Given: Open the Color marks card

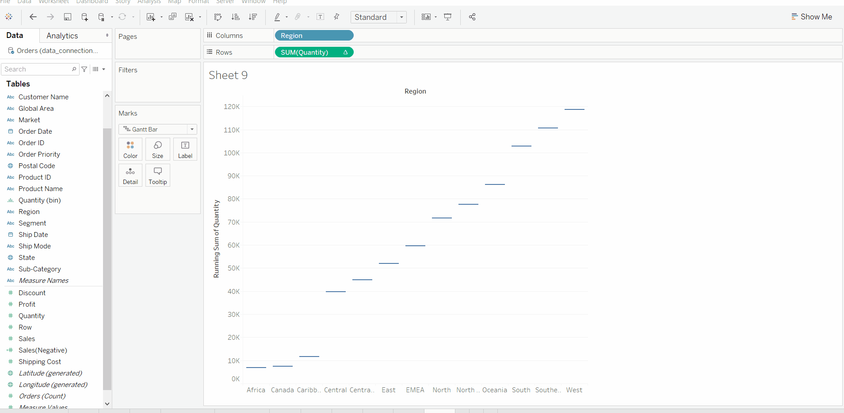Looking at the screenshot, I should coord(130,149).
